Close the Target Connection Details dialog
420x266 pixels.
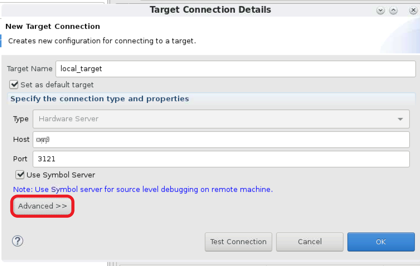[413, 10]
